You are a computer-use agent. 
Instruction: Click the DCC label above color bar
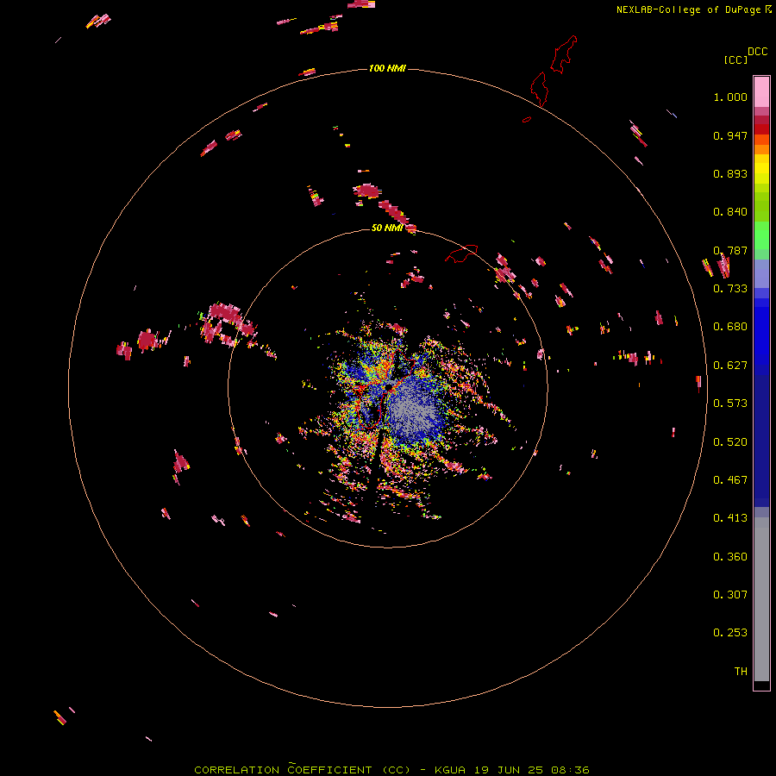(x=757, y=52)
